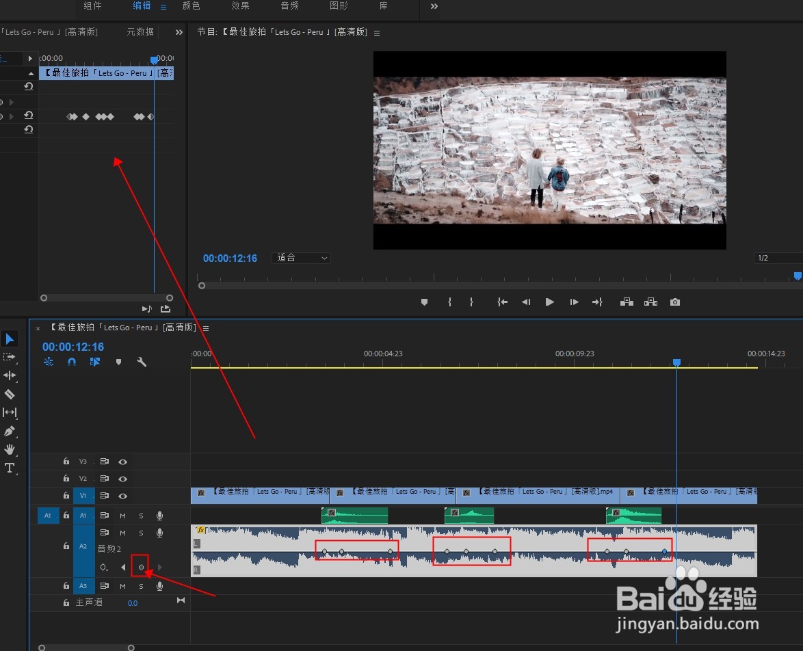Toggle nest sequence insert button
803x651 pixels.
(49, 362)
